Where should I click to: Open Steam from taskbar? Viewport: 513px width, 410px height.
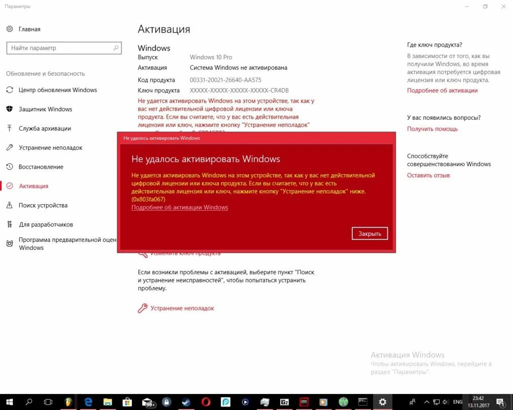[186, 402]
